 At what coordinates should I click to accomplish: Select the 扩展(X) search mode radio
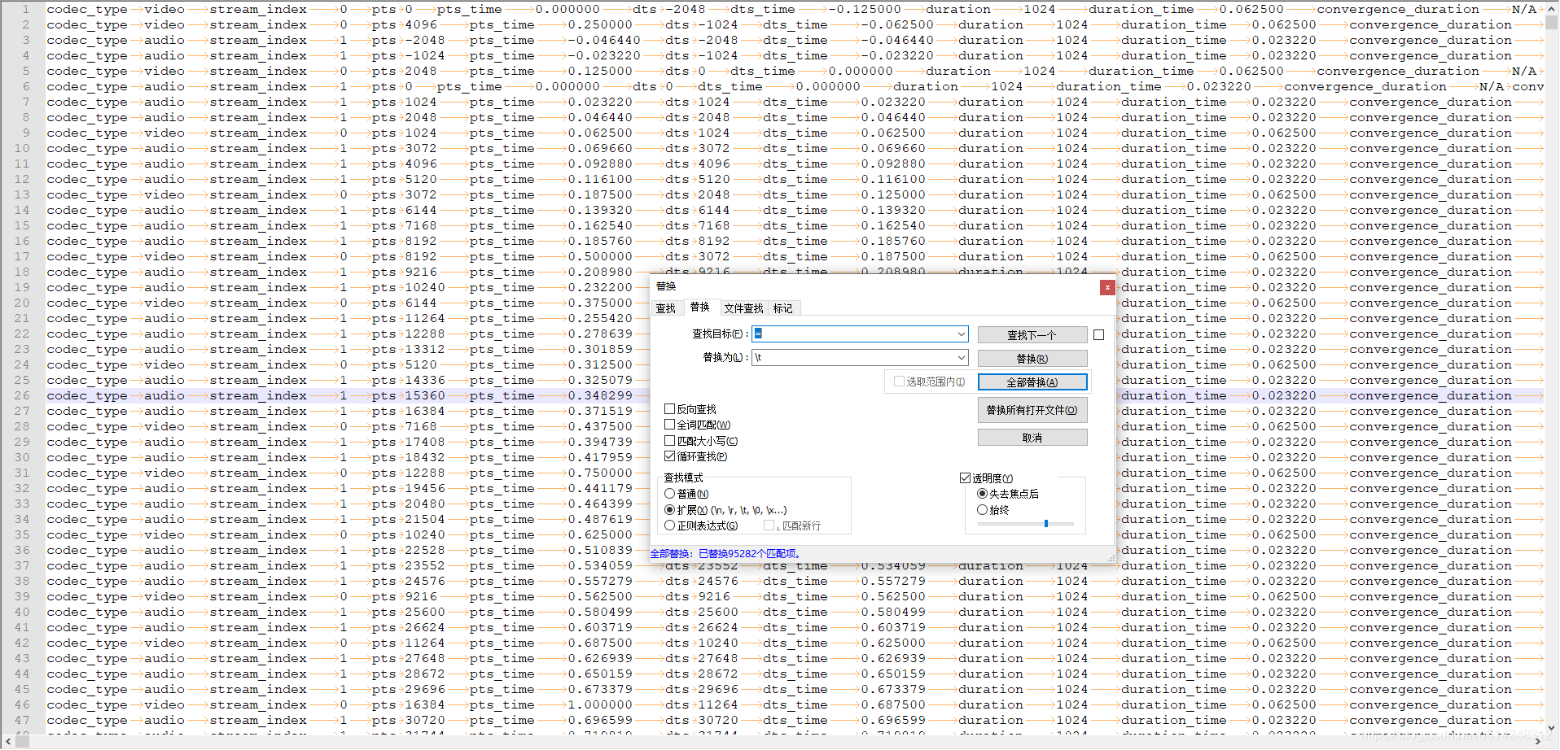(x=669, y=510)
